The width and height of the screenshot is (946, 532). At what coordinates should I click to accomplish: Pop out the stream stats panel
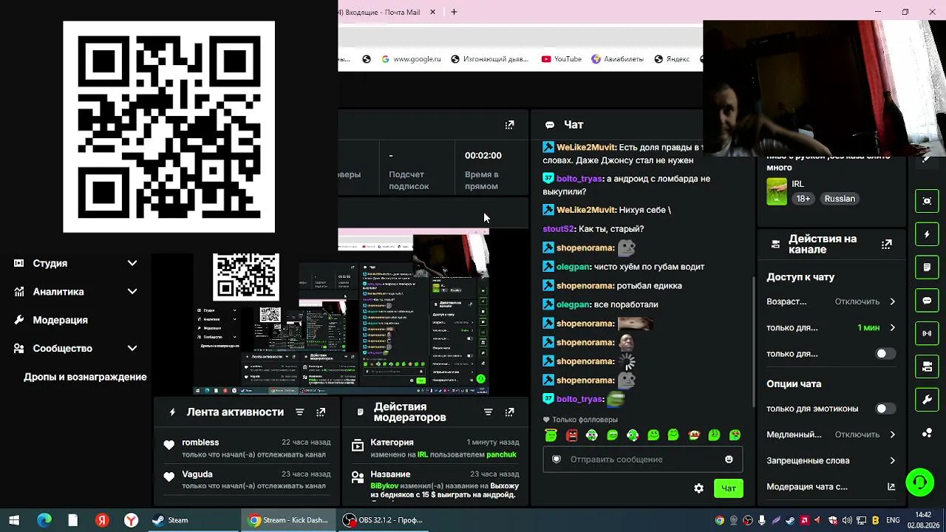coord(509,125)
